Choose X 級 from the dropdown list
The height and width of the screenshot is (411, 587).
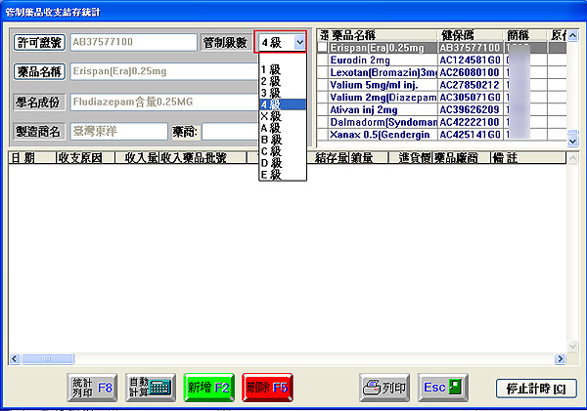[270, 116]
